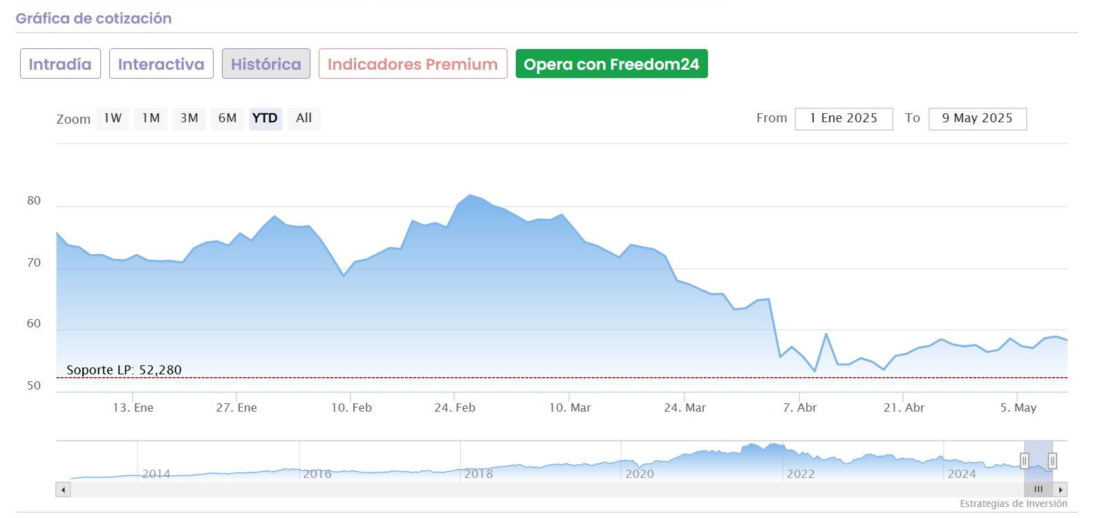Select the YTD zoom option
This screenshot has height=518, width=1098.
[x=265, y=118]
